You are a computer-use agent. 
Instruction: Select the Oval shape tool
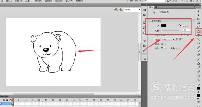pos(198,43)
